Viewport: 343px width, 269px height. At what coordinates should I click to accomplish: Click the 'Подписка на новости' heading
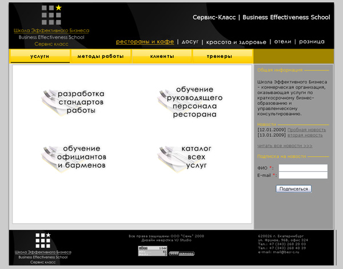[x=281, y=156]
